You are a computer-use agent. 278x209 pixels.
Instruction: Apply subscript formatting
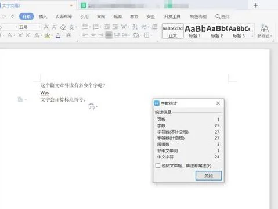(x=28, y=35)
